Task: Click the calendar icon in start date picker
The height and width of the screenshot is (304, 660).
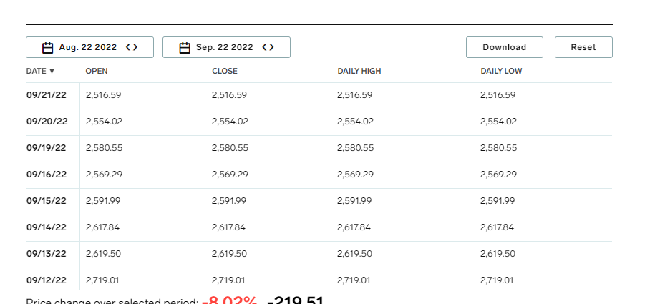Action: [48, 48]
